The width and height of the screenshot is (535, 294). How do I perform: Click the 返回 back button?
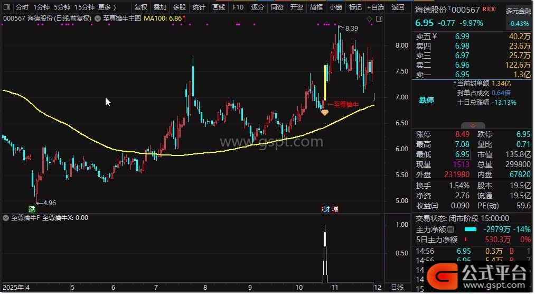click(x=398, y=7)
